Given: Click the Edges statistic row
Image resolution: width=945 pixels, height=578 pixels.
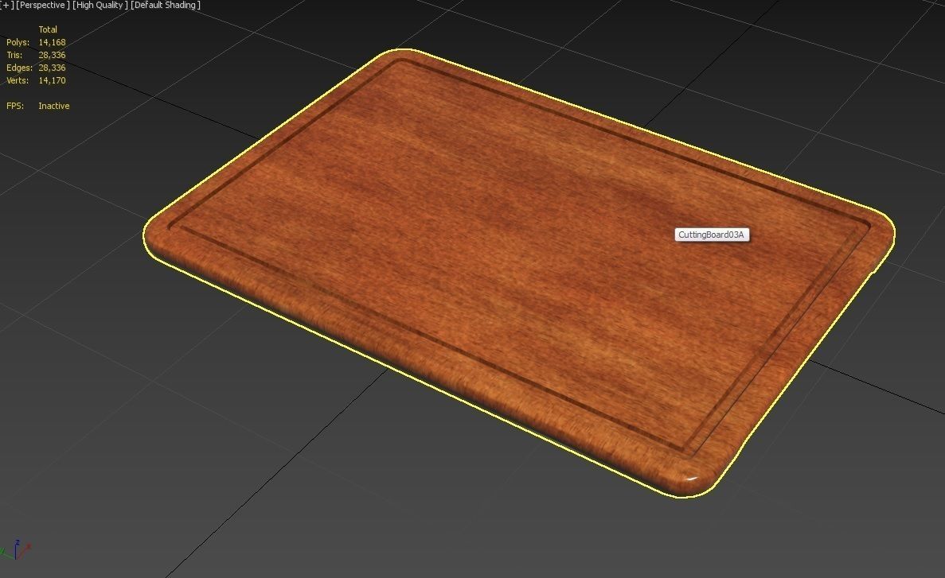Looking at the screenshot, I should [x=36, y=68].
